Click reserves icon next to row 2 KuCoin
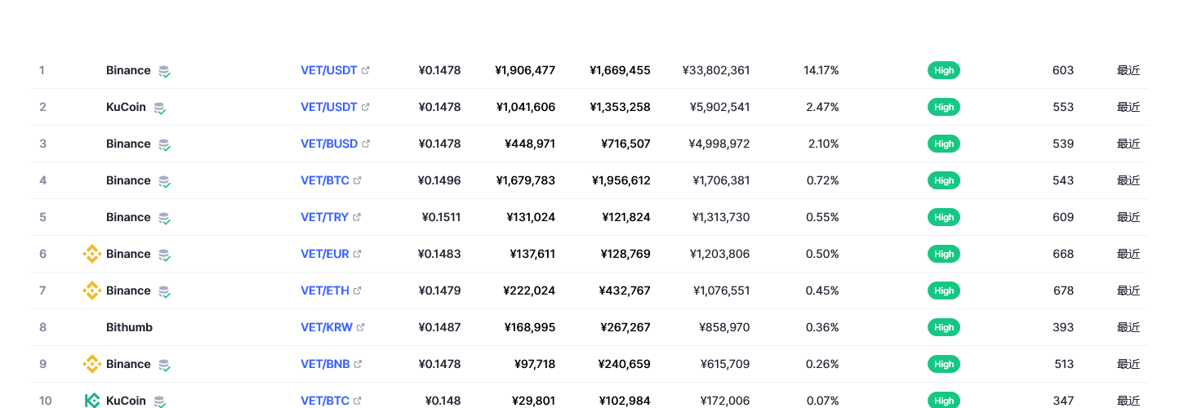 click(x=159, y=108)
